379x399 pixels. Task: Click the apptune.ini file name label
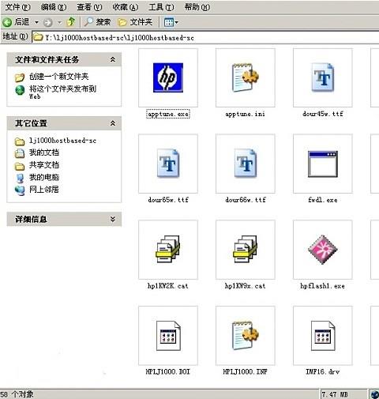246,114
